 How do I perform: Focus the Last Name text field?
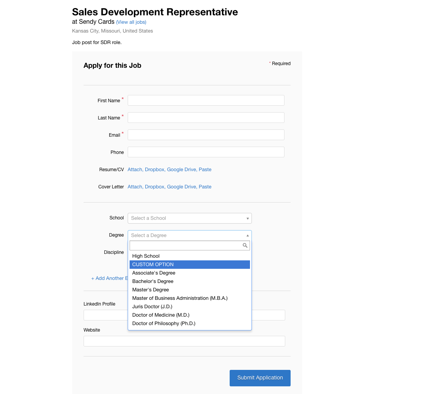click(206, 118)
